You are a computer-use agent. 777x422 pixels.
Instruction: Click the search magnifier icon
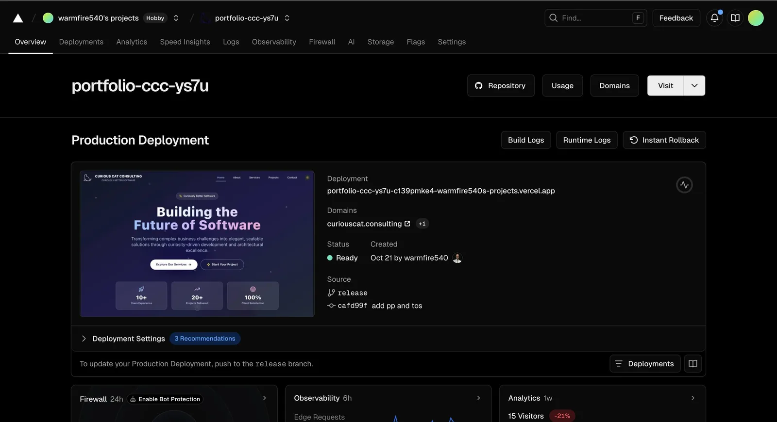click(553, 18)
